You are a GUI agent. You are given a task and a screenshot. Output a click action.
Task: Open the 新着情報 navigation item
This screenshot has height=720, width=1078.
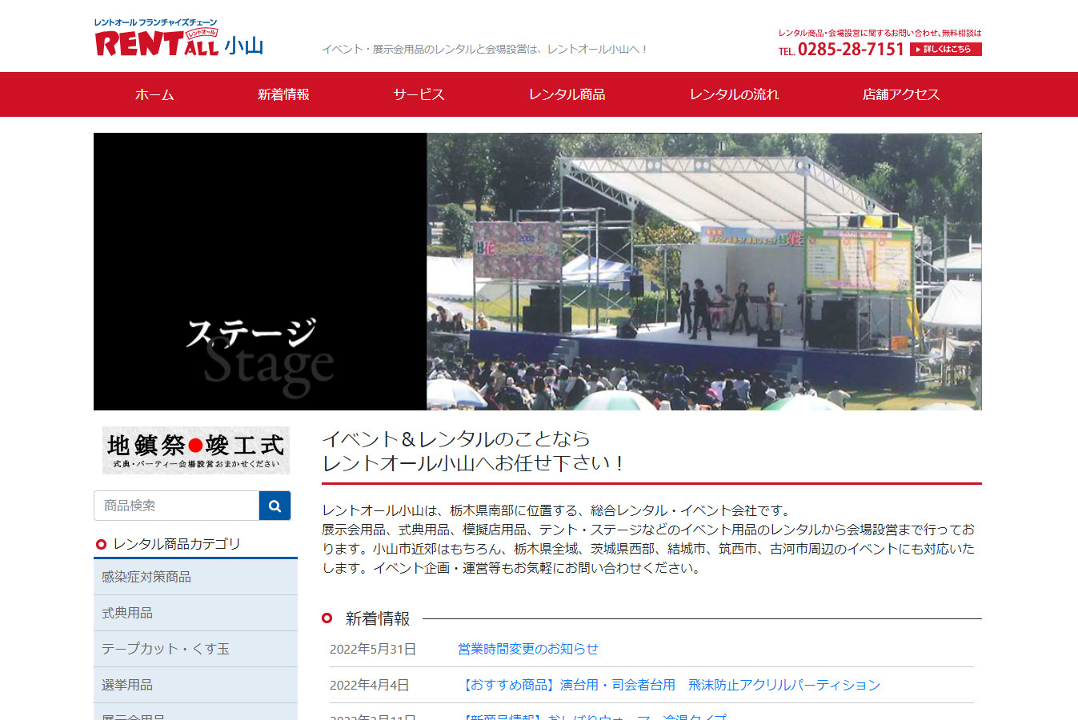coord(283,94)
